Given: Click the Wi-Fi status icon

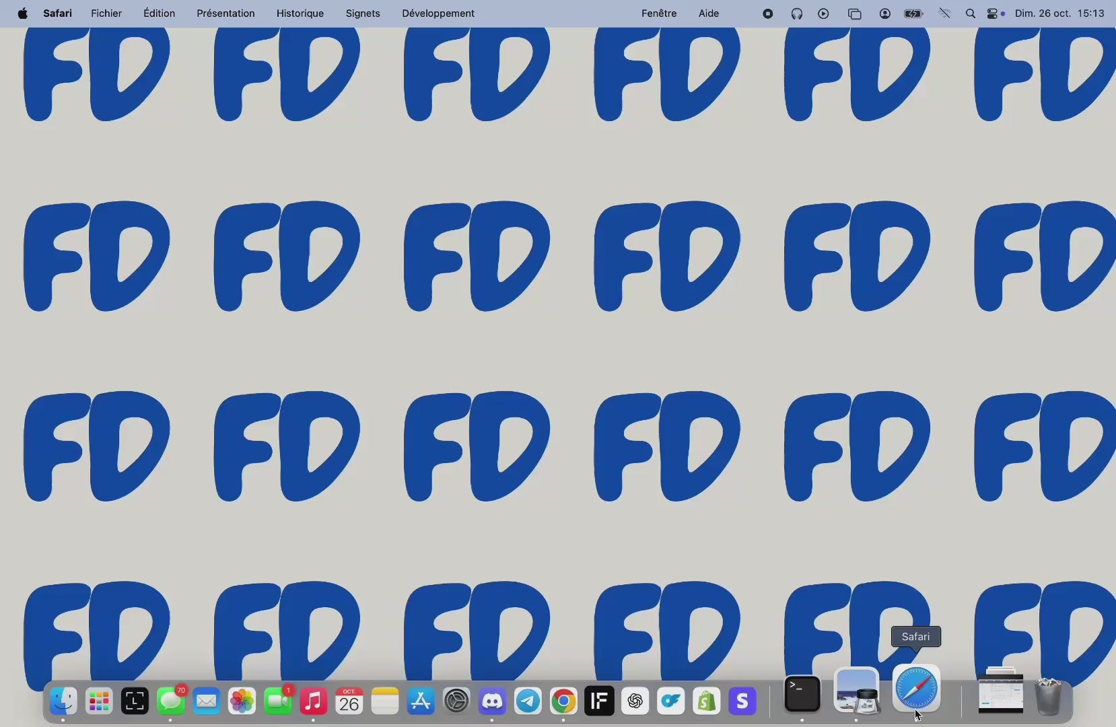Looking at the screenshot, I should 944,13.
